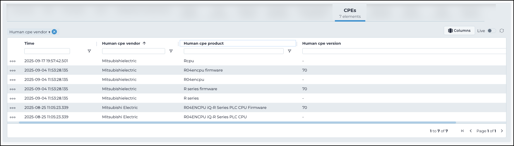Go to the previous page
The width and height of the screenshot is (514, 146).
click(471, 131)
